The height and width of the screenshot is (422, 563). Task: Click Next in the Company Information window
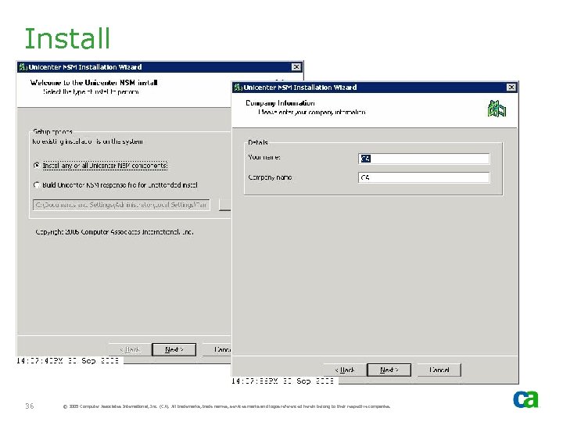tap(389, 370)
